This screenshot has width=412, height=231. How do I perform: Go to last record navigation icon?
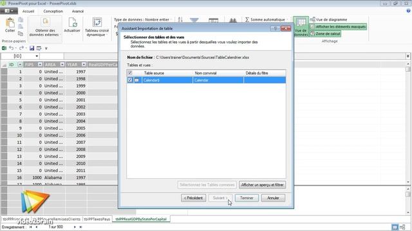pyautogui.click(x=80, y=227)
